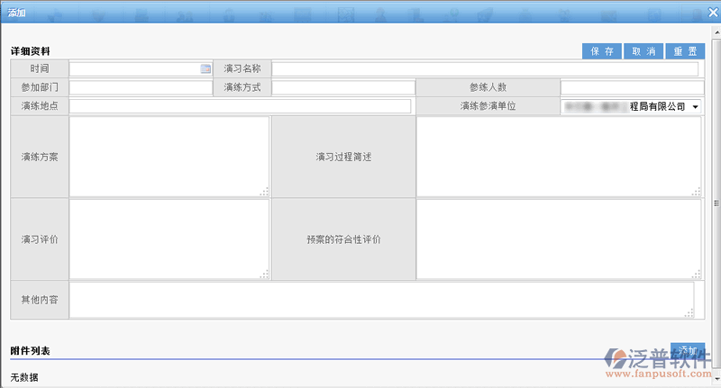The height and width of the screenshot is (388, 721).
Task: Click inside the 演练方案 text area
Action: coord(169,157)
